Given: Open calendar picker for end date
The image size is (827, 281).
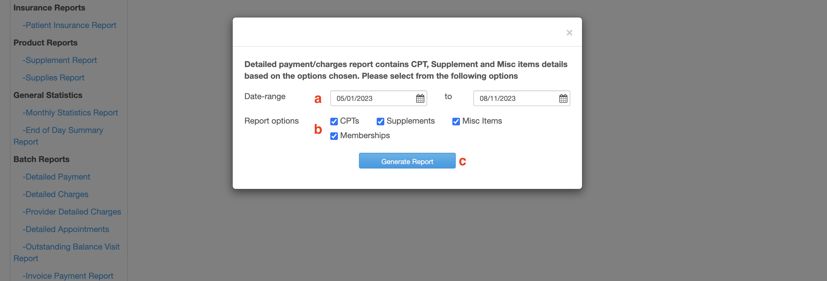Looking at the screenshot, I should (563, 98).
